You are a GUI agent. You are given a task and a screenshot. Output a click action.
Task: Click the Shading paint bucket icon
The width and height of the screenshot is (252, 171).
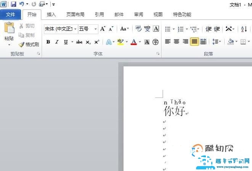[x=231, y=42]
